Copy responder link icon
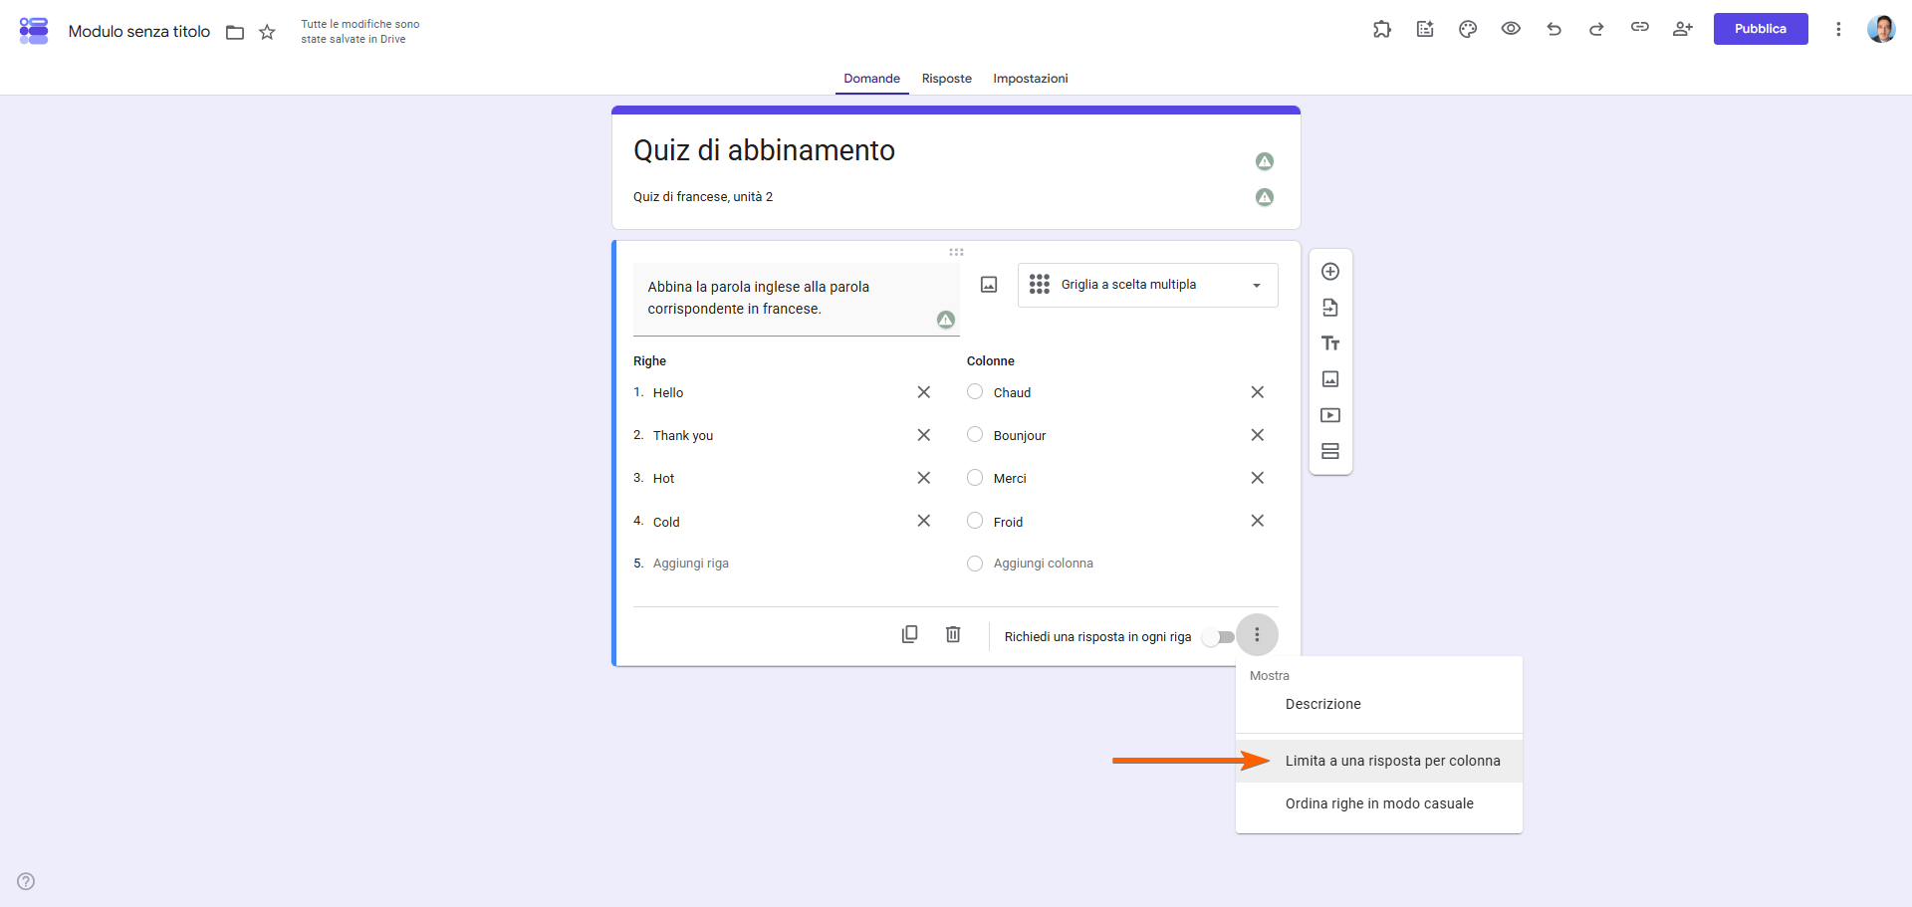The height and width of the screenshot is (907, 1912). (1639, 28)
